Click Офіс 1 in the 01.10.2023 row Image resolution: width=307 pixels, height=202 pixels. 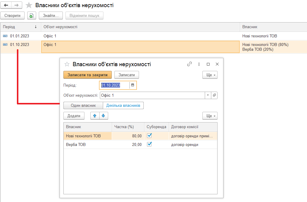coord(140,47)
